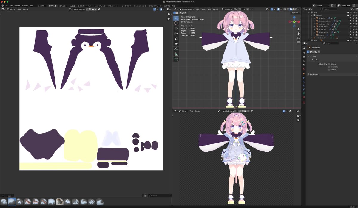
Task: Expand the drawers object in outliner
Action: (x=314, y=18)
